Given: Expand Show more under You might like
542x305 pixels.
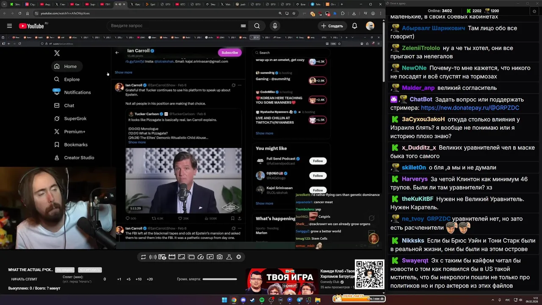Looking at the screenshot, I should 264,203.
